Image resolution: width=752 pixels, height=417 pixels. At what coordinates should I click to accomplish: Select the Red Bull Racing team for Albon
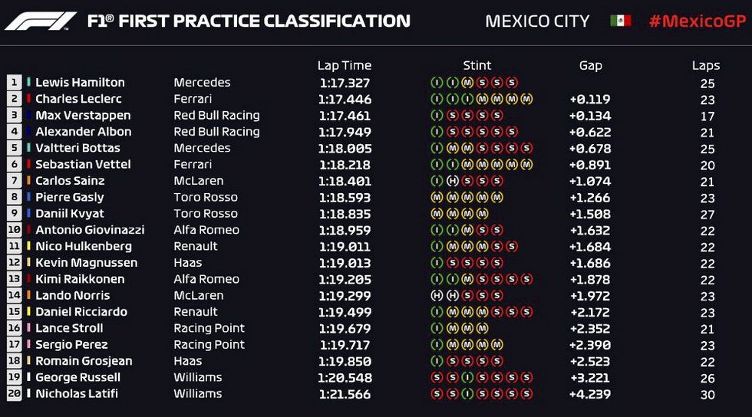point(216,132)
